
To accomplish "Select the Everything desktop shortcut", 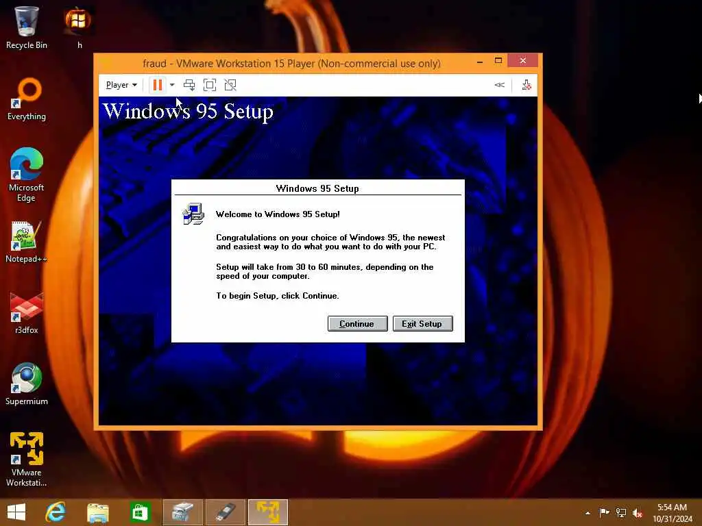I will pyautogui.click(x=27, y=99).
